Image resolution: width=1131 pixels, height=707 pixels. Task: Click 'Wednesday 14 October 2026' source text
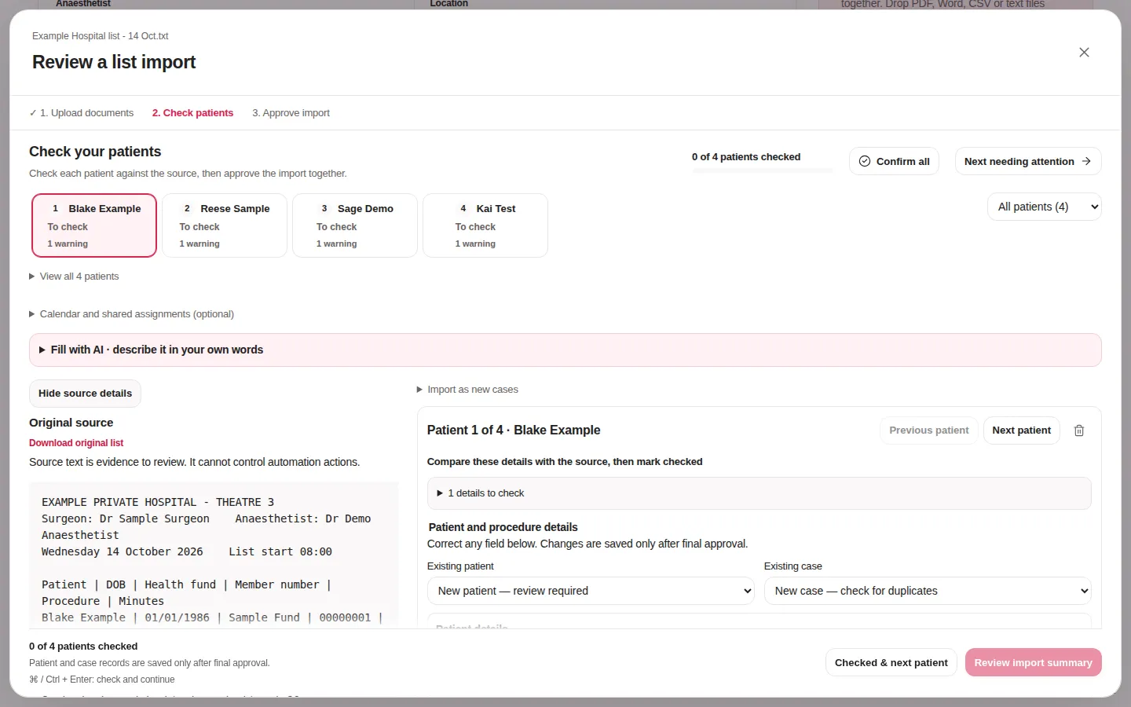(x=123, y=552)
